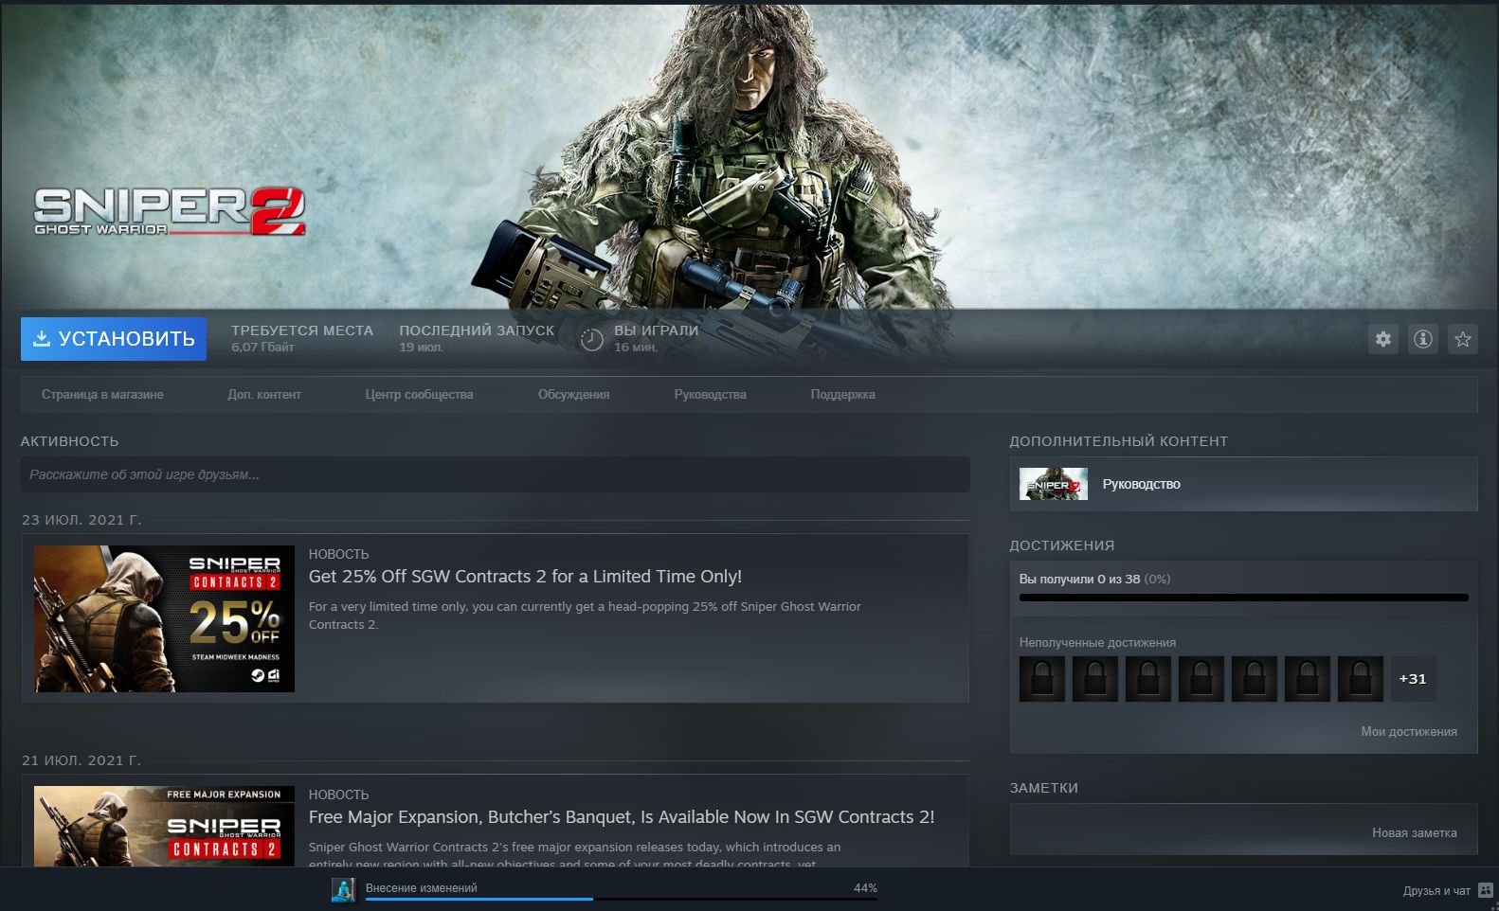Click the Неполученные достижения label

[x=1097, y=643]
